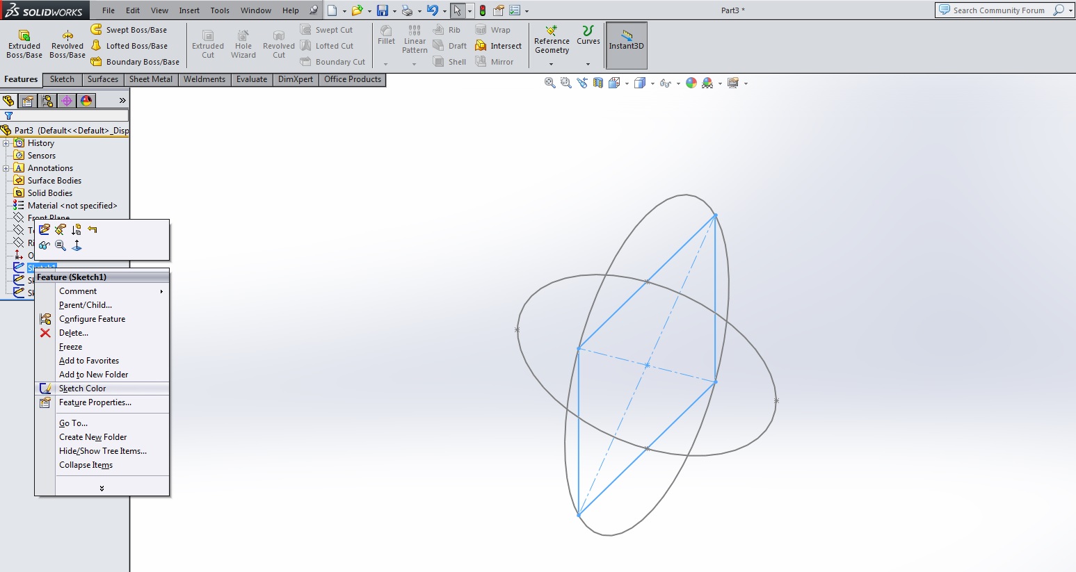Toggle the filter icon in feature tree

pos(8,116)
